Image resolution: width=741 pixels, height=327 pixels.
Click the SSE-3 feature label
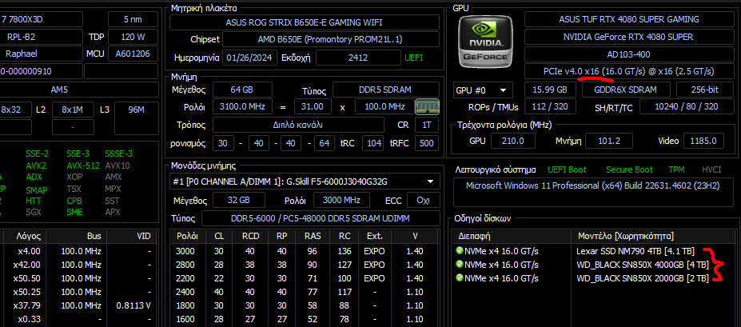(x=77, y=154)
